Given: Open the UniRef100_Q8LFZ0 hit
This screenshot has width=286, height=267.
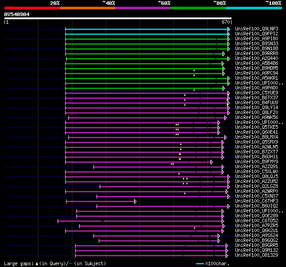Looking at the screenshot, I should (257, 113).
